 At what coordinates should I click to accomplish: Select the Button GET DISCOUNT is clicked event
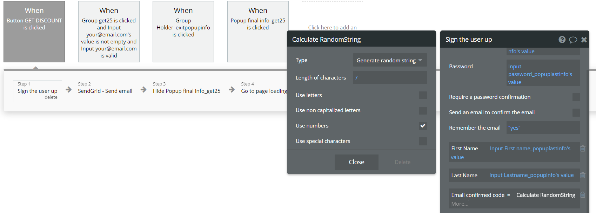pyautogui.click(x=34, y=32)
